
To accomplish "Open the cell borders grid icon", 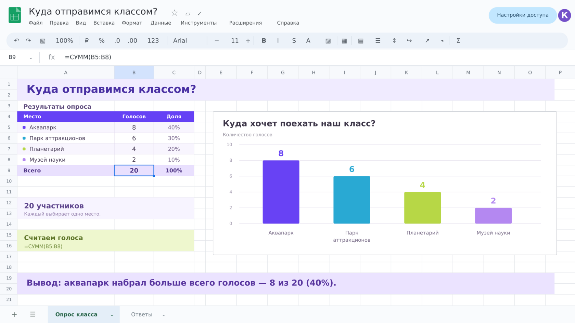I will [x=344, y=41].
